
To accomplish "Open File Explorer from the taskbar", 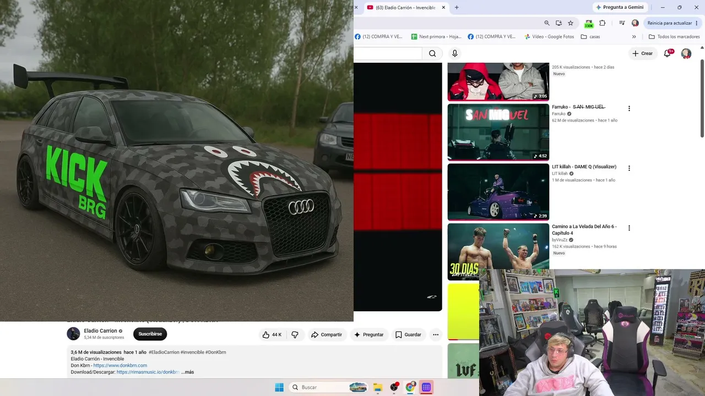I will point(378,387).
